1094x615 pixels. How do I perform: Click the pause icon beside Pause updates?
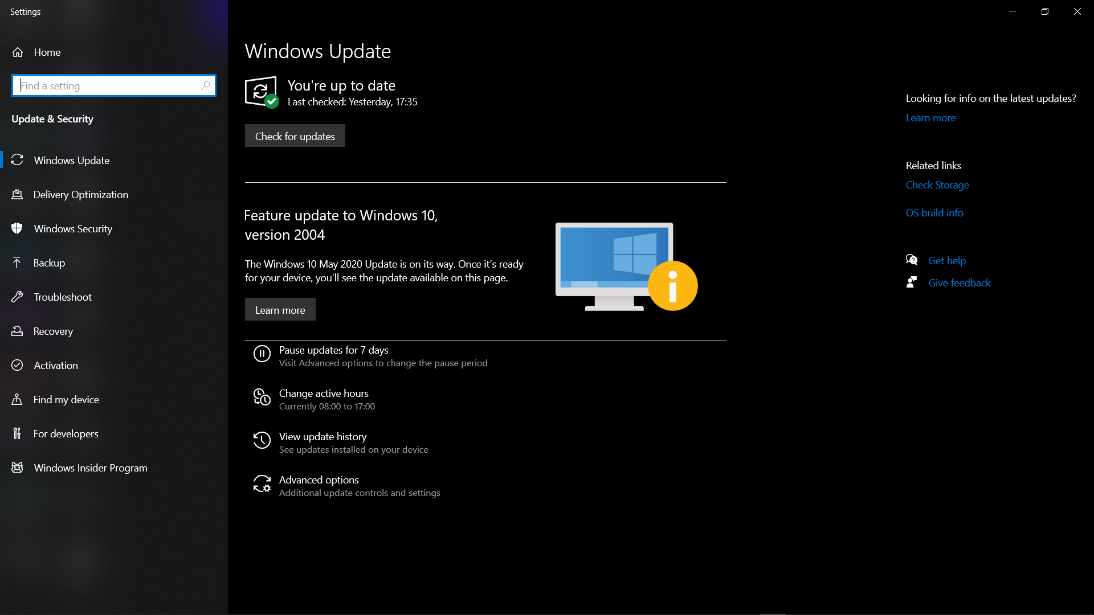[262, 354]
